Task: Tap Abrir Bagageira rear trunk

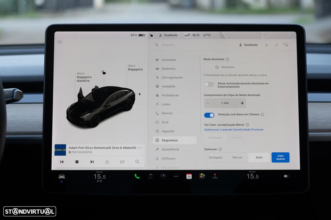Action: [x=135, y=68]
